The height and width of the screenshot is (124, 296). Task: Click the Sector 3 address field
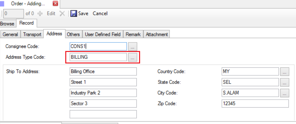click(x=103, y=104)
